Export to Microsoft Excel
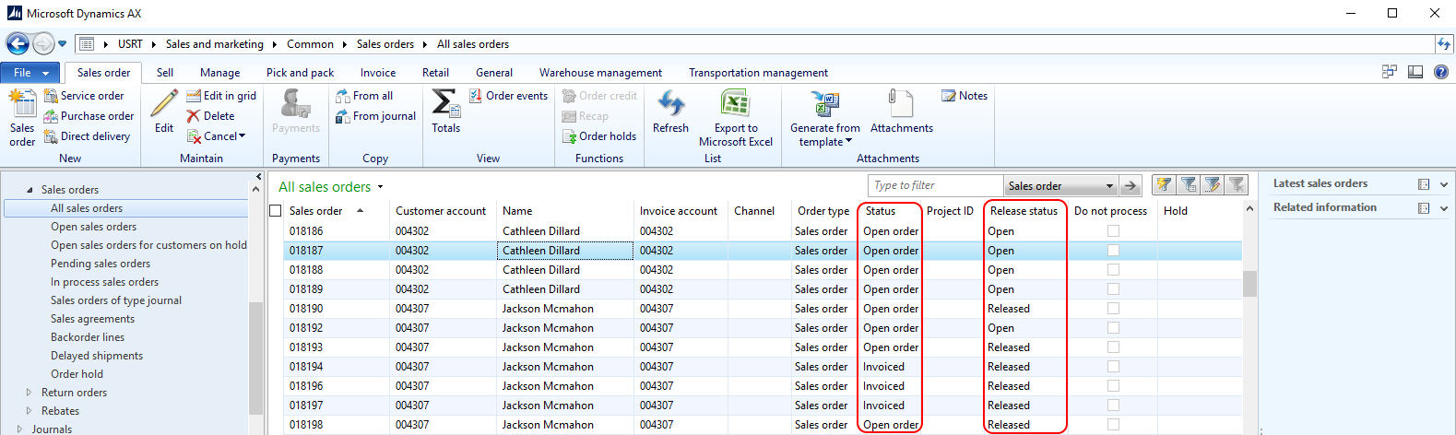The image size is (1456, 435). tap(736, 118)
